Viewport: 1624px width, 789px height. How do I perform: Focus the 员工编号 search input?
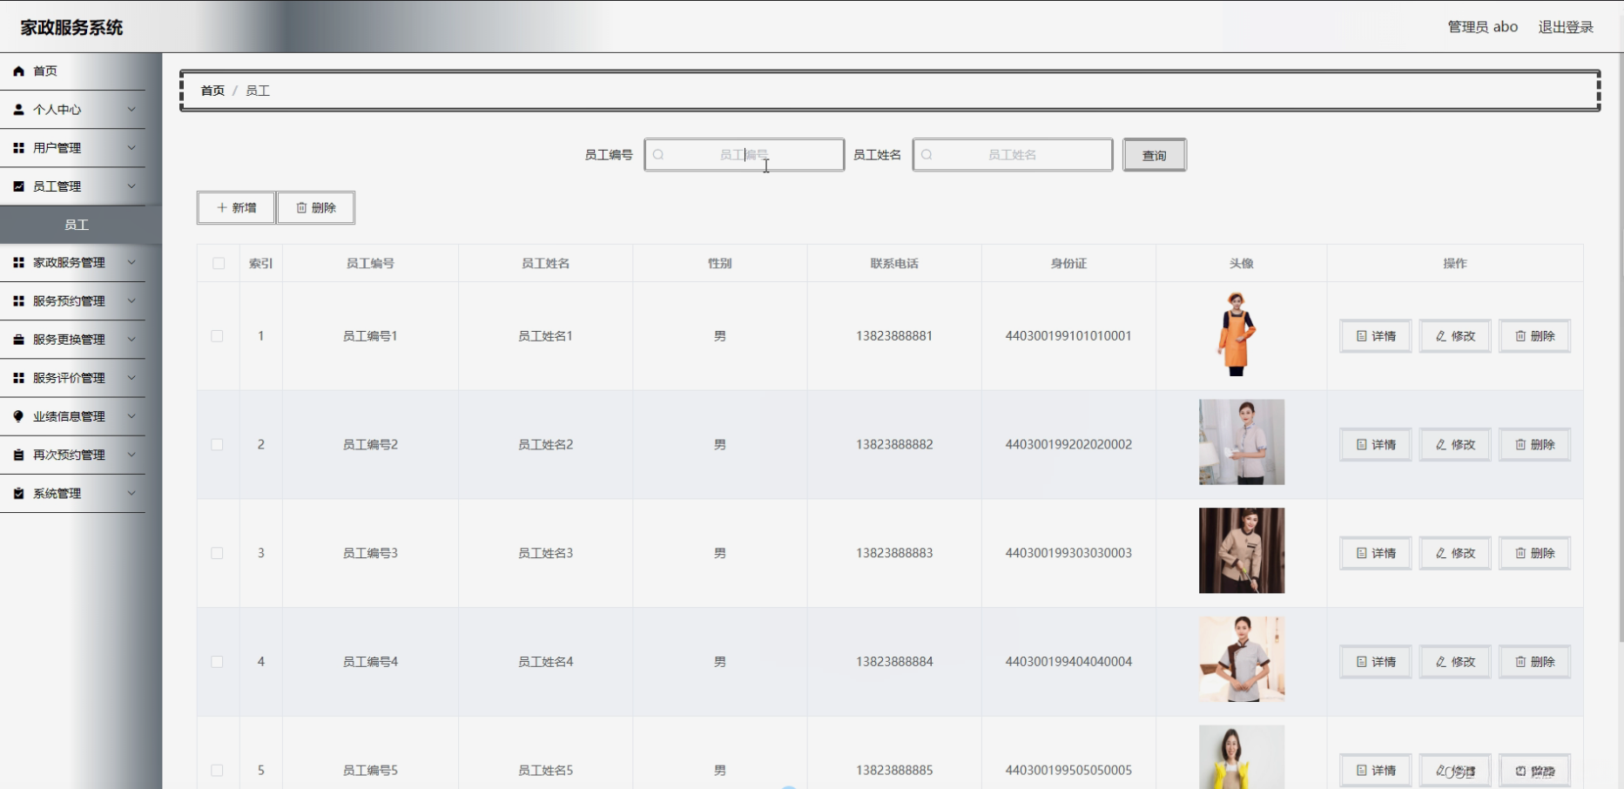point(745,155)
